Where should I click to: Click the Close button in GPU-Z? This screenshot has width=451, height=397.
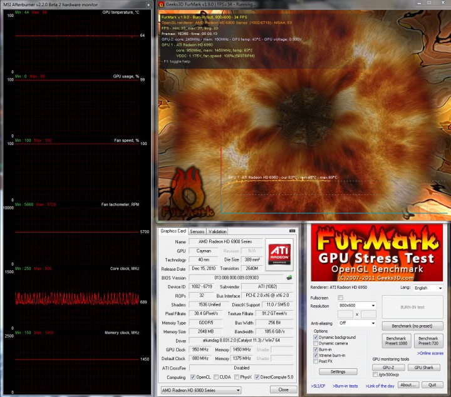pyautogui.click(x=283, y=389)
